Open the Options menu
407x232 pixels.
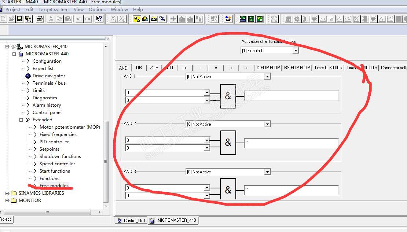click(x=97, y=9)
